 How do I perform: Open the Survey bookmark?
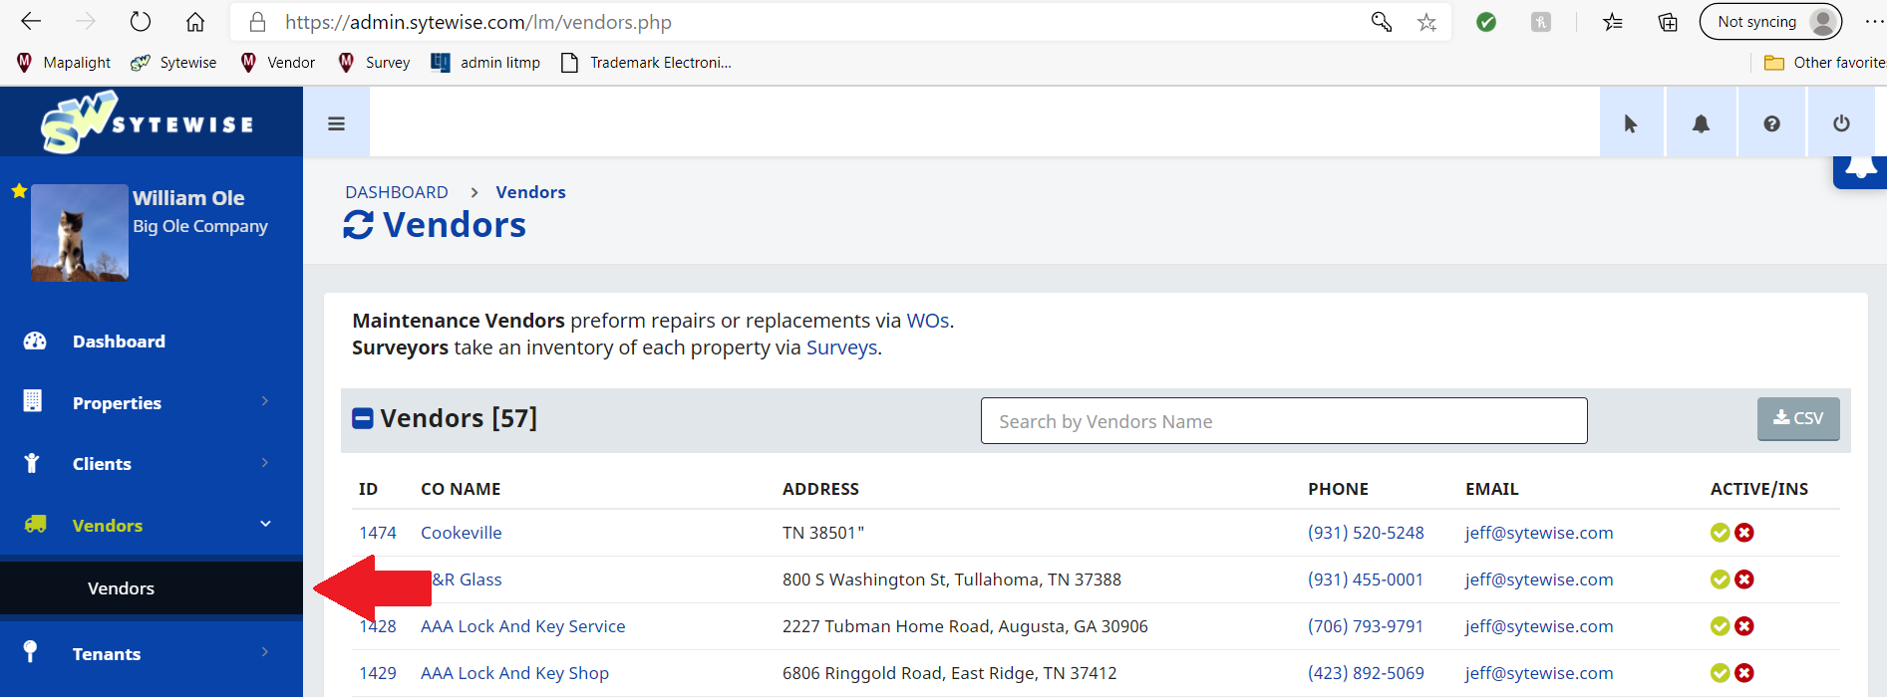374,62
